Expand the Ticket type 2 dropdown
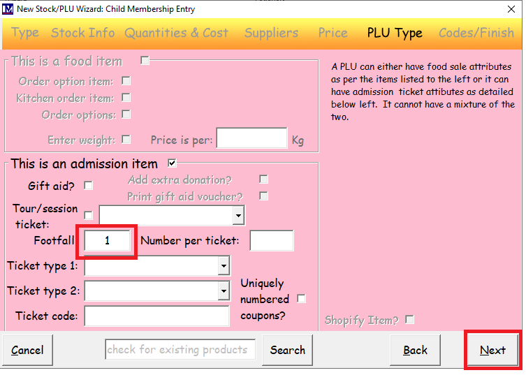The width and height of the screenshot is (526, 375). [224, 291]
